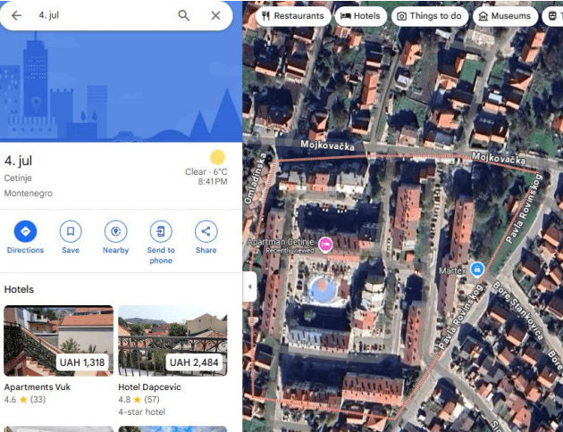Share this location icon
This screenshot has width=563, height=432.
click(x=206, y=231)
